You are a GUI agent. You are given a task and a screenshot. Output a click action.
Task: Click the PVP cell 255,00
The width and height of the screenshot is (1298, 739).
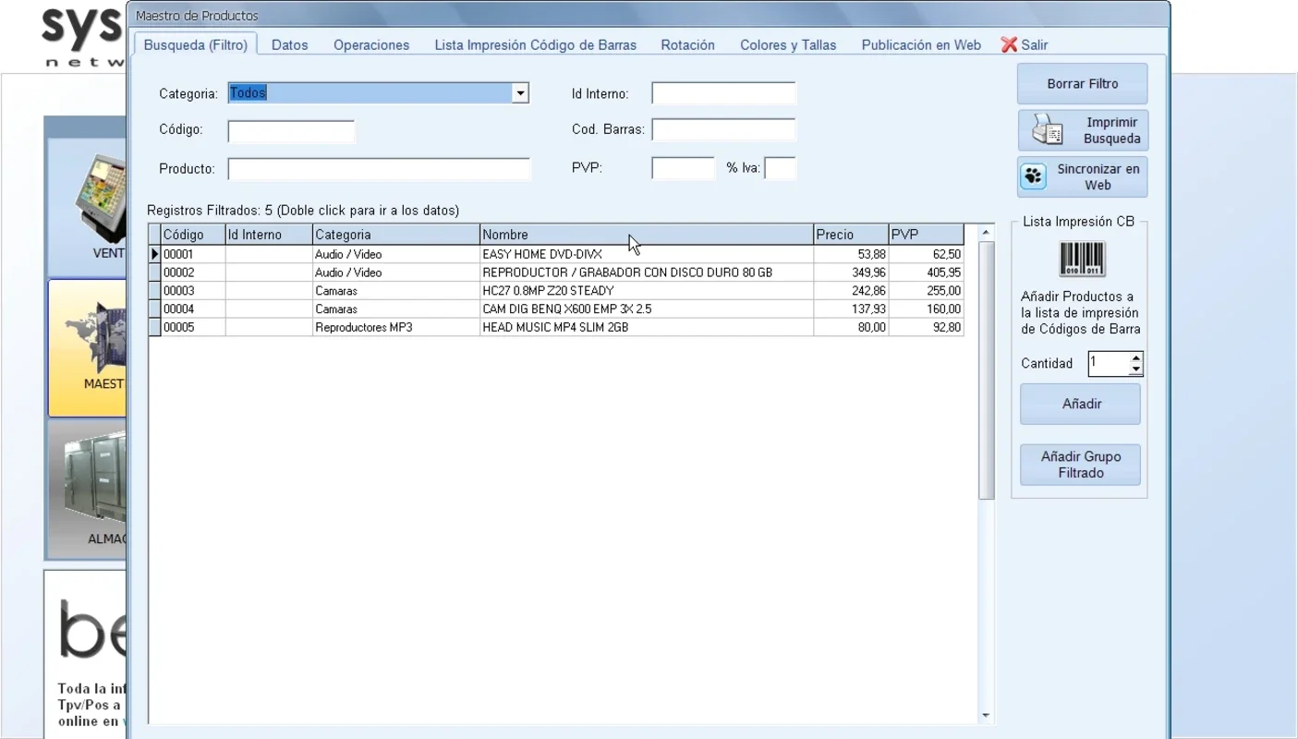[x=926, y=291]
